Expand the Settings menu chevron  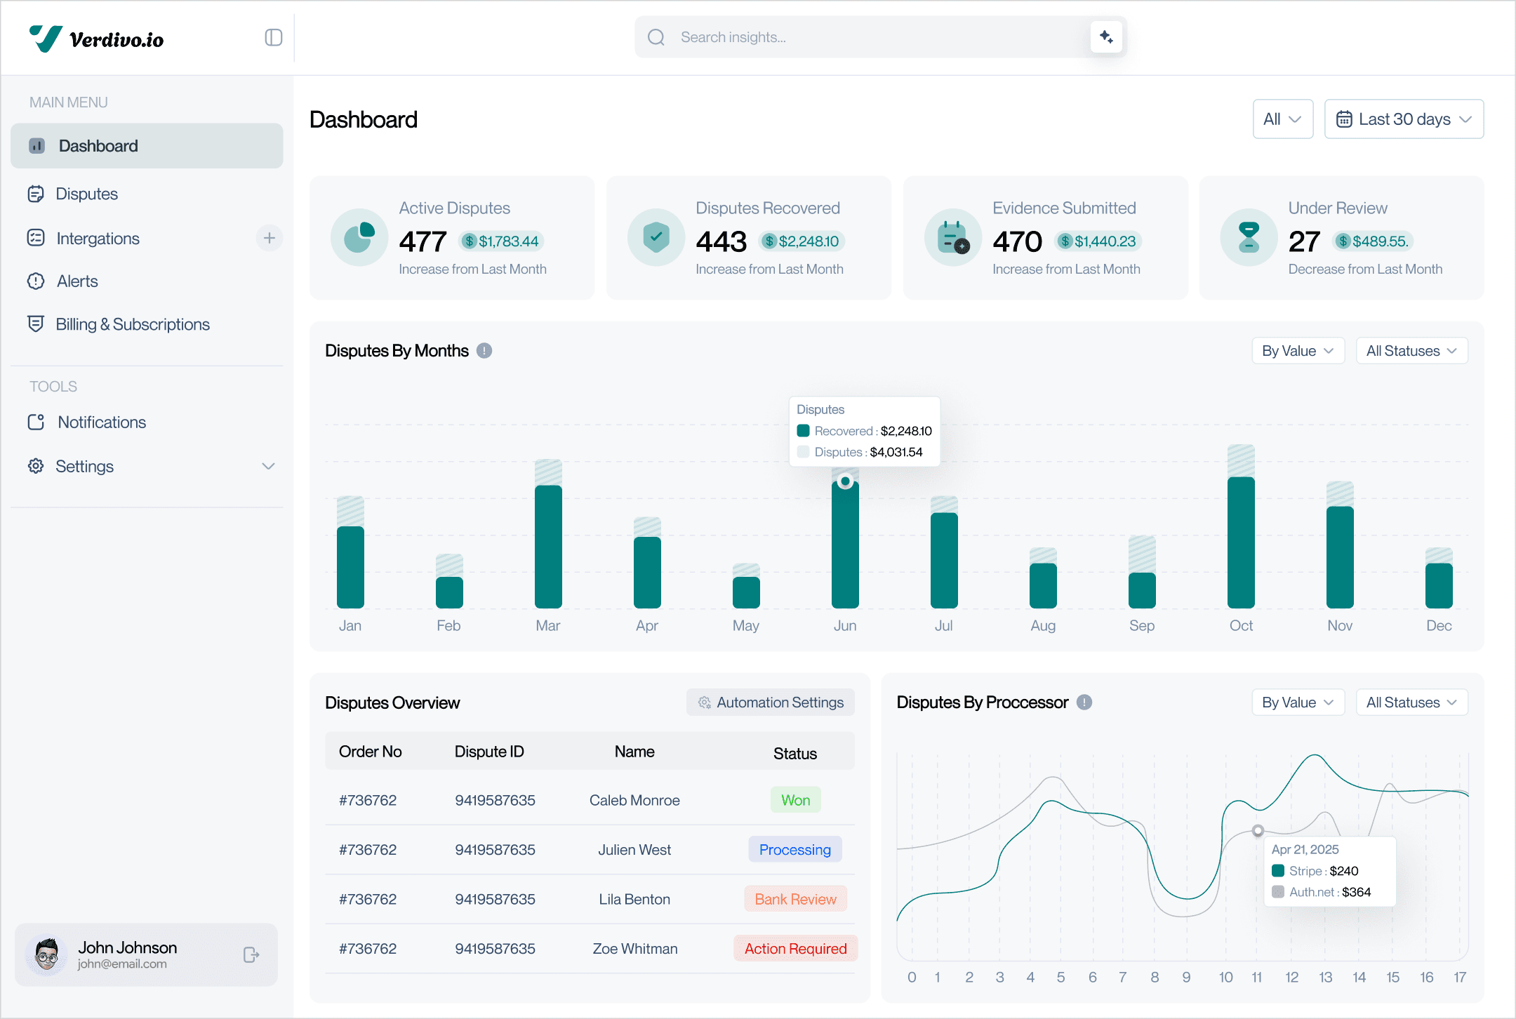[268, 466]
